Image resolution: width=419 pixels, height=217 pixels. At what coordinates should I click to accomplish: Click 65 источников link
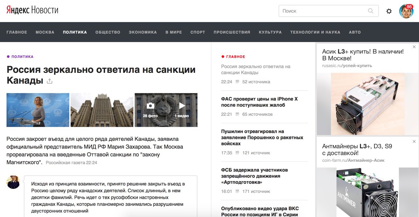pyautogui.click(x=257, y=114)
